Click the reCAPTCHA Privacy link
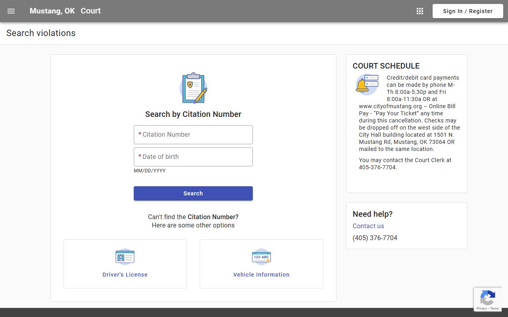Screen dimensions: 508x317 pyautogui.click(x=481, y=308)
